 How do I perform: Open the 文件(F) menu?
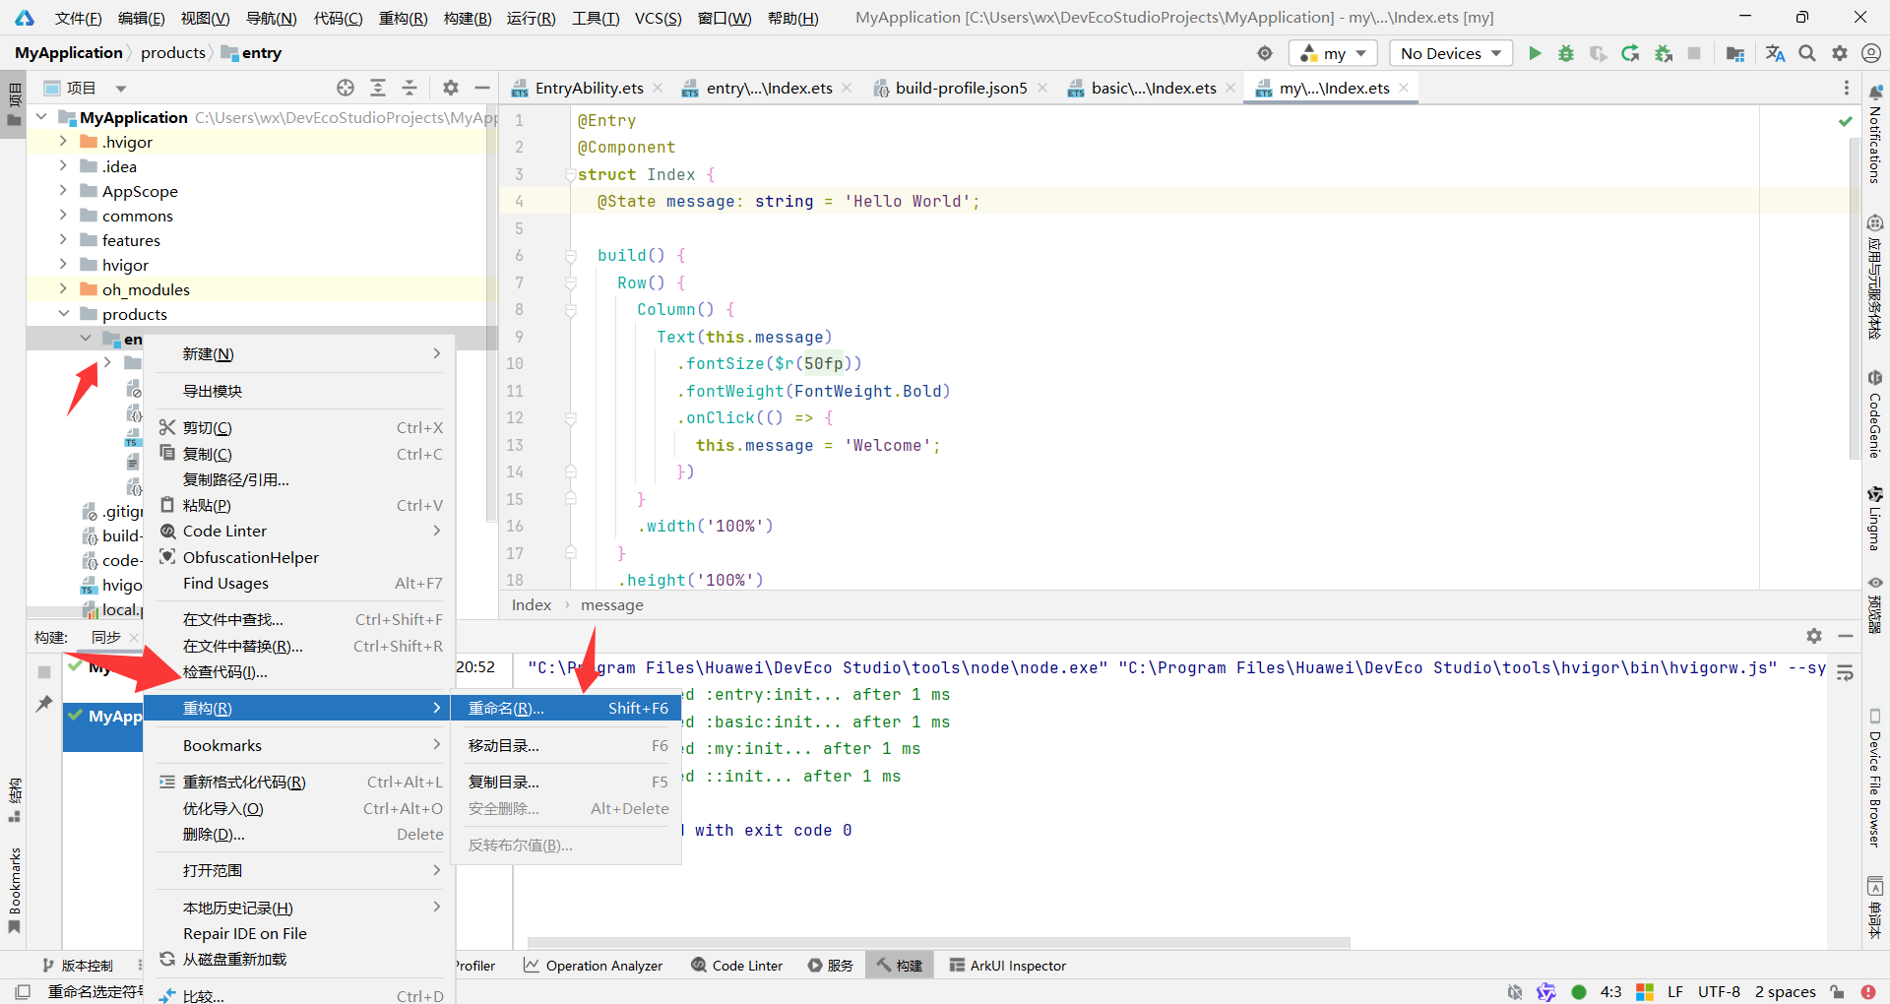[78, 18]
